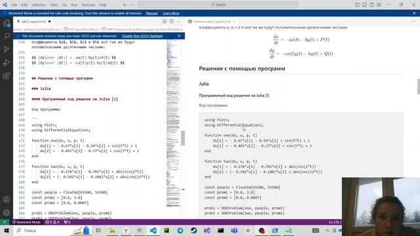Close the Preview lab3_report.md tab
420x236 pixels.
click(234, 22)
